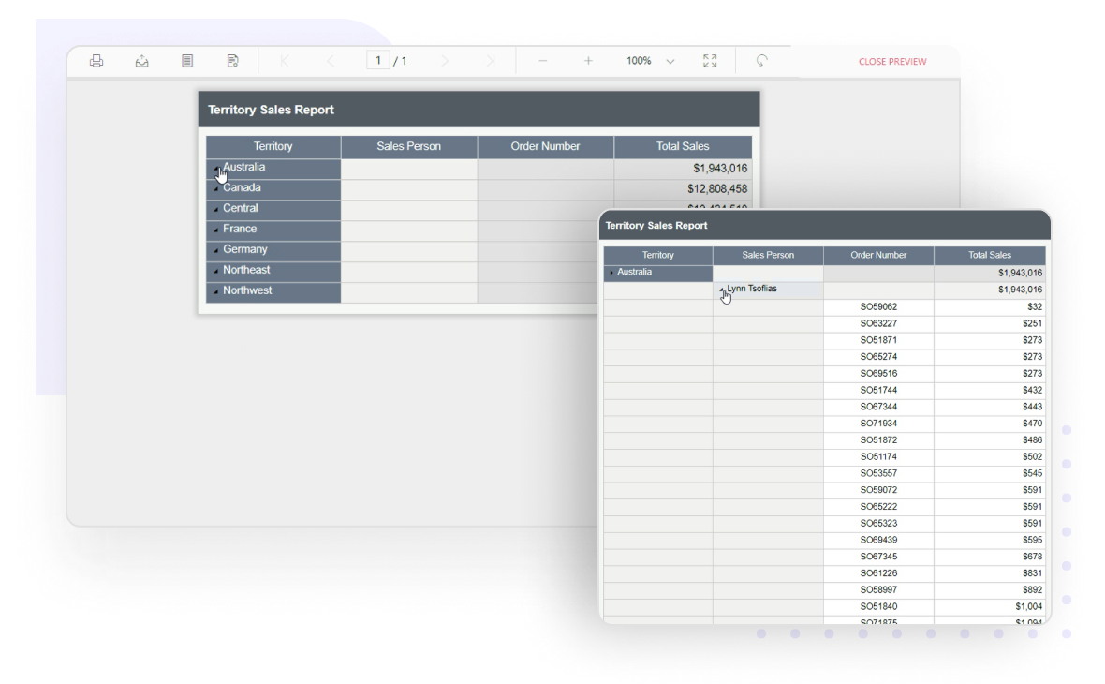The image size is (1105, 684).
Task: Print the report with the printer icon
Action: coord(96,61)
